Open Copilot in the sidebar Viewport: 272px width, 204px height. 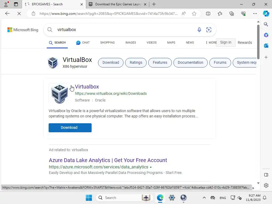click(266, 14)
